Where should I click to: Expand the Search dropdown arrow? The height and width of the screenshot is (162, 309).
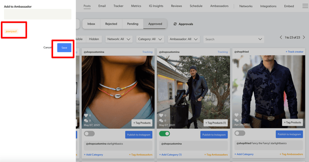[260, 39]
